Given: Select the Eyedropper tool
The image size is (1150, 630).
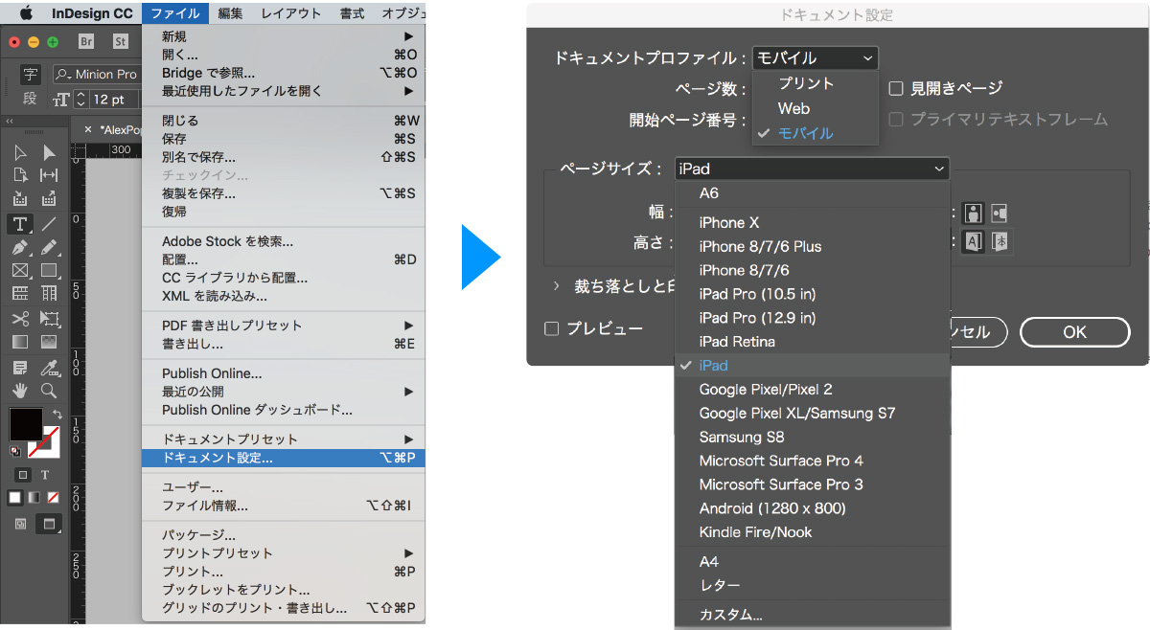Looking at the screenshot, I should point(49,368).
